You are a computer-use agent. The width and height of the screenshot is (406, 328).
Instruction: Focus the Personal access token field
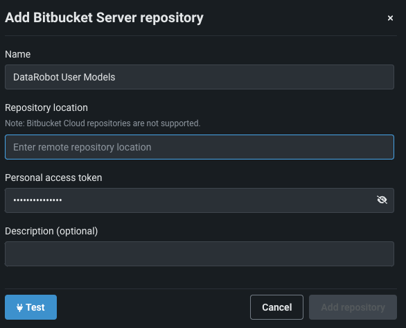tap(200, 200)
